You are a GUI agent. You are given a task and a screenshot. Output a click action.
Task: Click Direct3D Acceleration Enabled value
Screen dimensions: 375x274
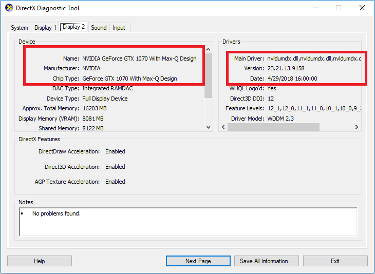[115, 167]
